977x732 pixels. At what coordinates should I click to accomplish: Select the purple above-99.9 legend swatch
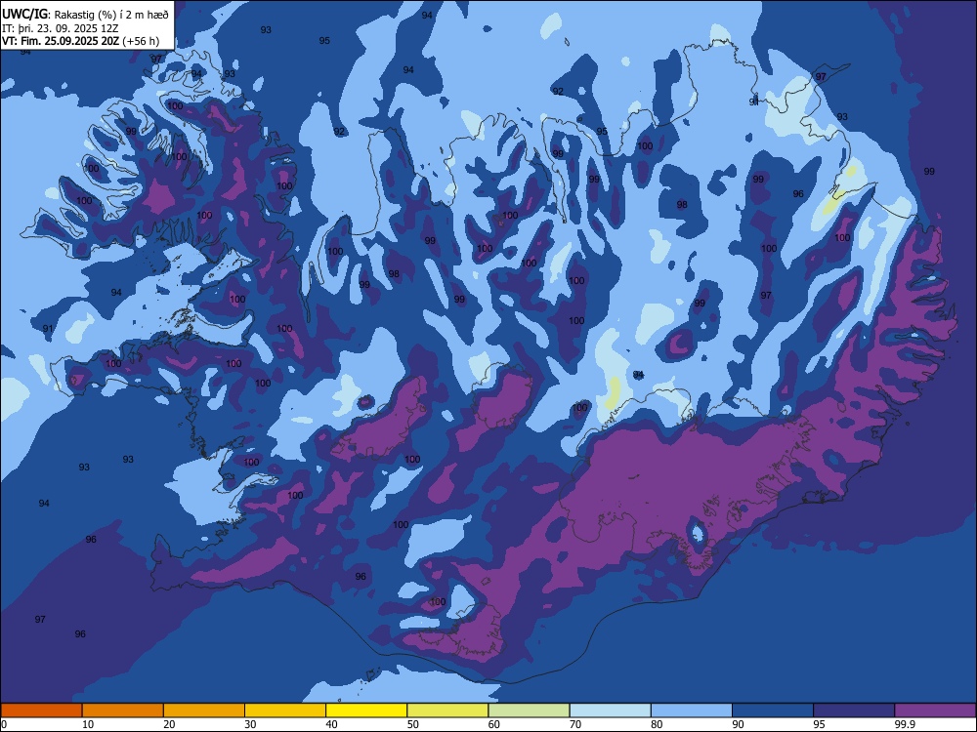[935, 711]
